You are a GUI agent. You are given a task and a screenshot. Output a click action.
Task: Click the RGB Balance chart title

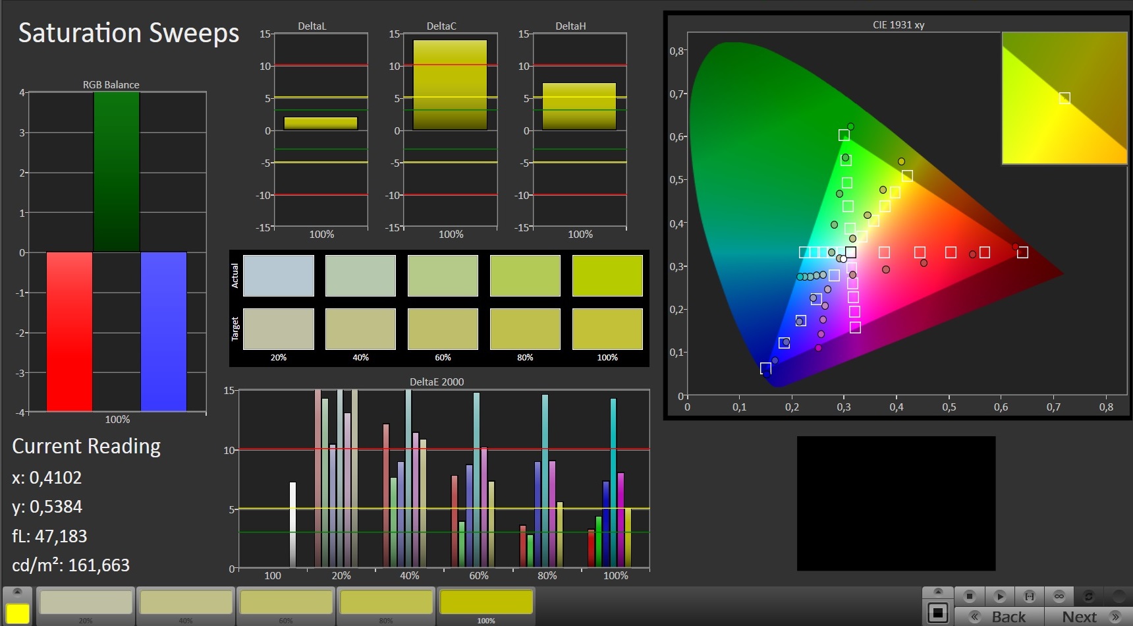[x=111, y=85]
